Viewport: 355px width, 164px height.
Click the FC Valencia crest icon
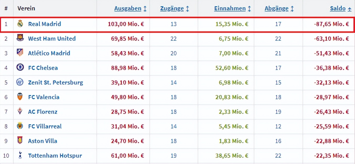(20, 97)
